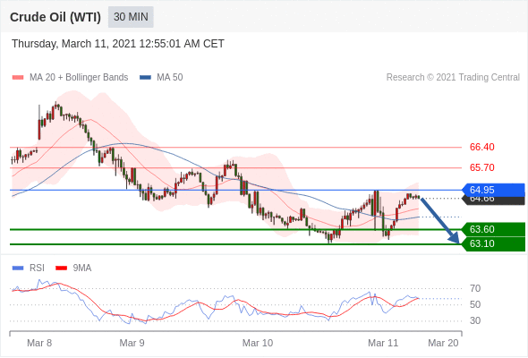
Task: Click the blue MA 50 color swatch
Action: 145,78
